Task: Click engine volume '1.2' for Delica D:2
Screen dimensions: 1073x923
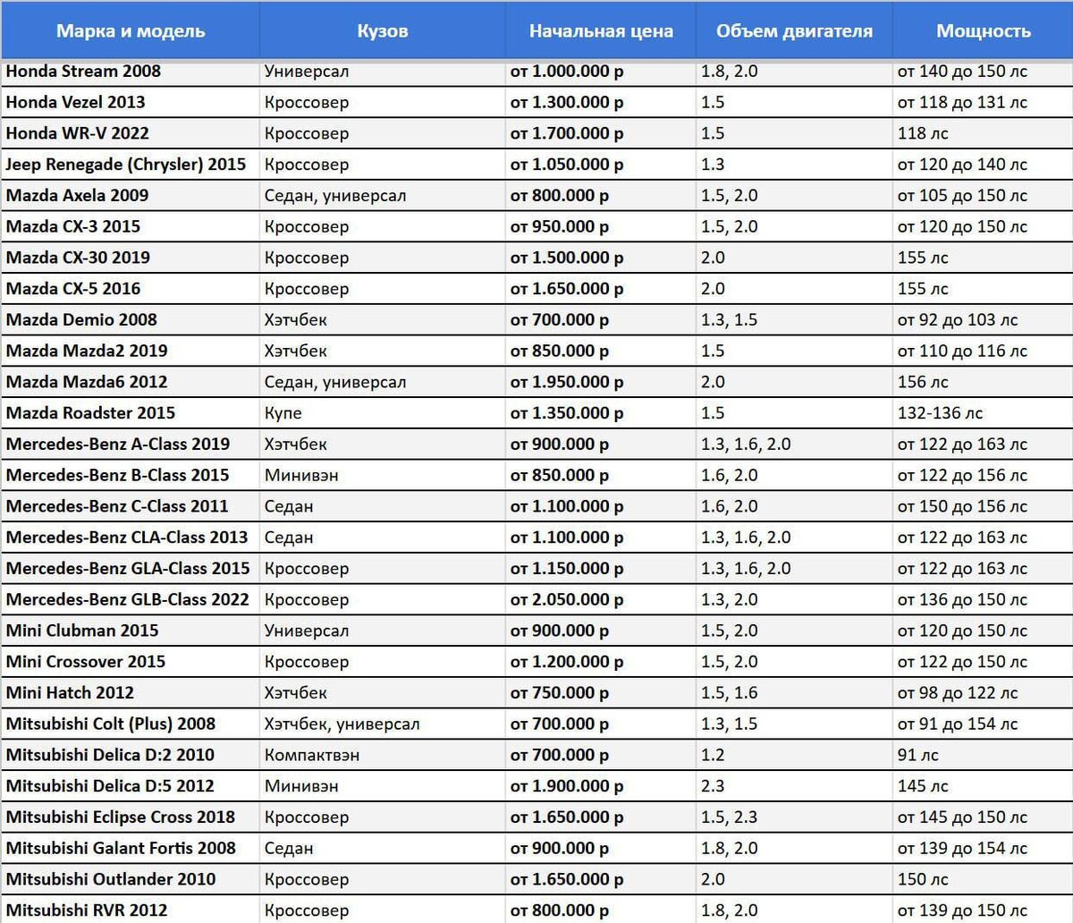Action: click(794, 755)
